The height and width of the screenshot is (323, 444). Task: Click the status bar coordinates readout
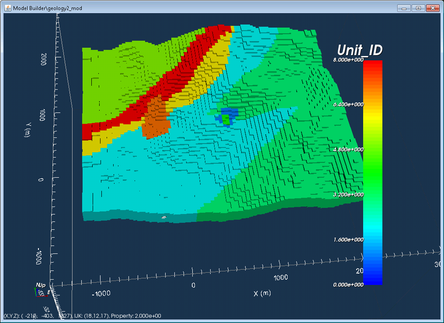point(82,316)
